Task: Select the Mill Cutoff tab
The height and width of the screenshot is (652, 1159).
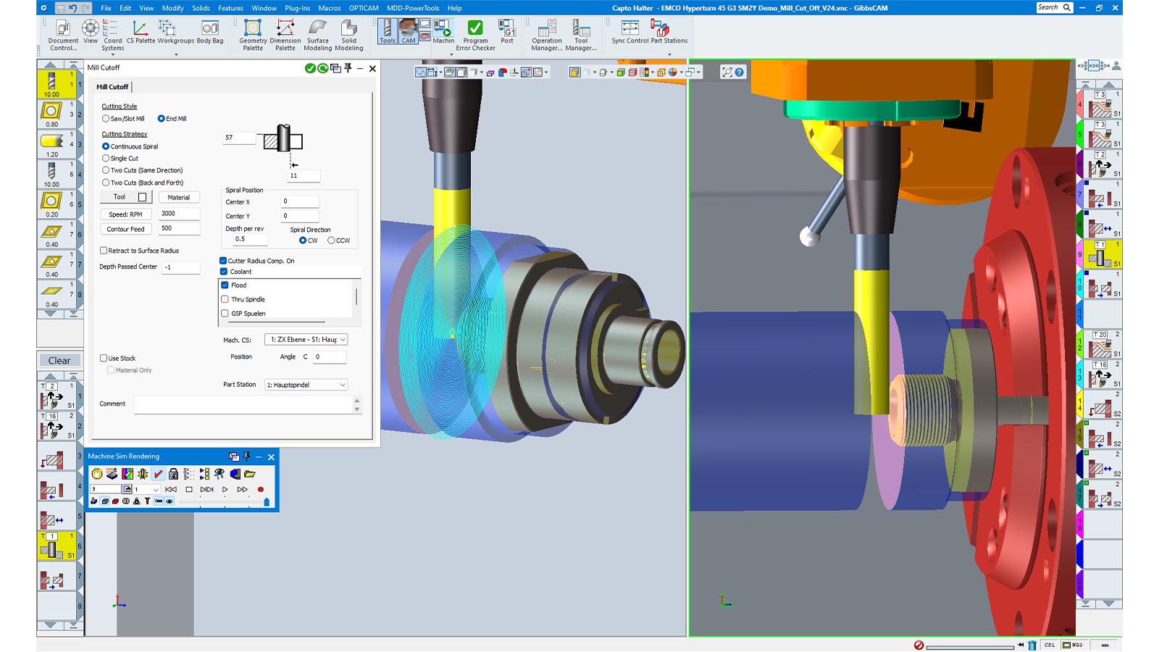Action: point(112,87)
